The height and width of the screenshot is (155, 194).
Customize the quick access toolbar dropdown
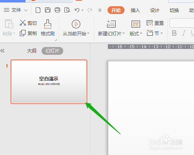[x=100, y=10]
